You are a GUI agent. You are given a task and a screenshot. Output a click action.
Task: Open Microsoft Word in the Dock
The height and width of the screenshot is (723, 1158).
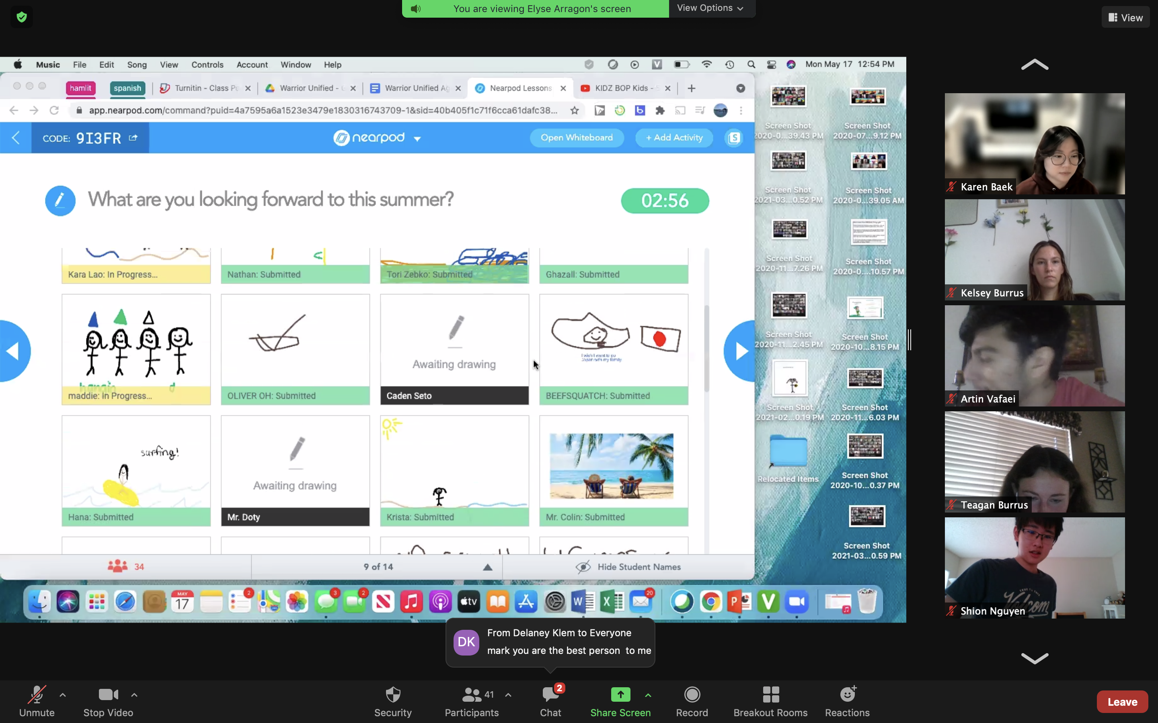click(583, 602)
